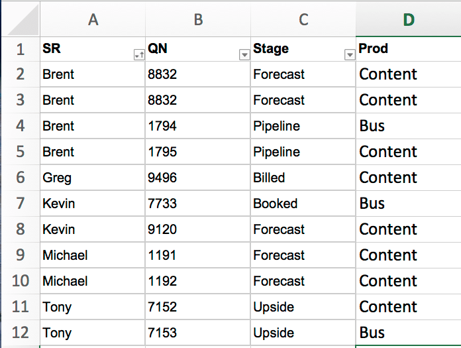The width and height of the screenshot is (461, 348).
Task: Select Brent cell in row 5
Action: click(x=93, y=152)
